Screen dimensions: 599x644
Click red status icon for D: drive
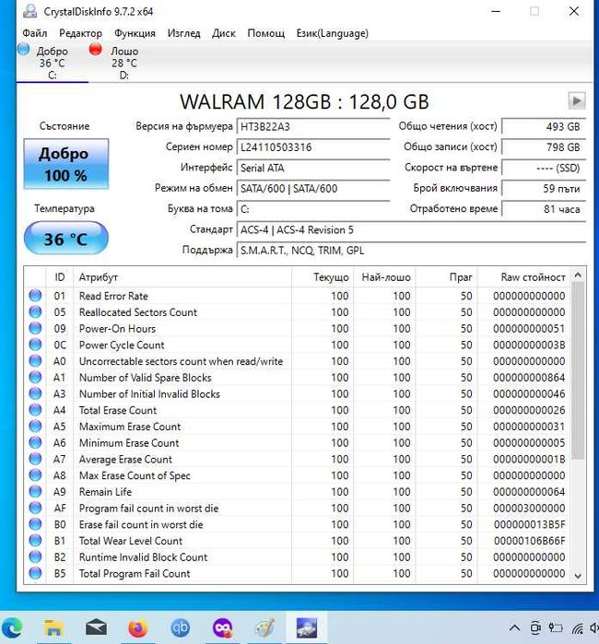coord(95,49)
